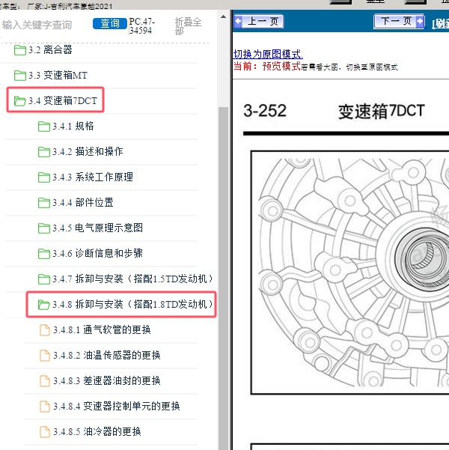The image size is (449, 450).
Task: Go to previous page with 上一页
Action: [x=259, y=21]
